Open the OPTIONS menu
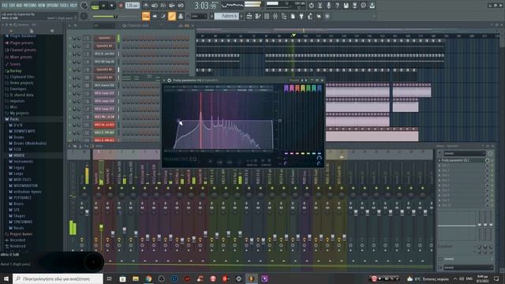505x284 pixels. [x=53, y=6]
